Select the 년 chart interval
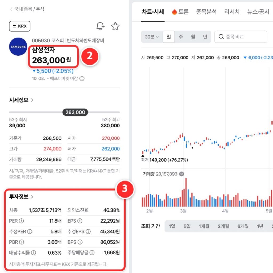The height and width of the screenshot is (273, 273). pos(205,37)
